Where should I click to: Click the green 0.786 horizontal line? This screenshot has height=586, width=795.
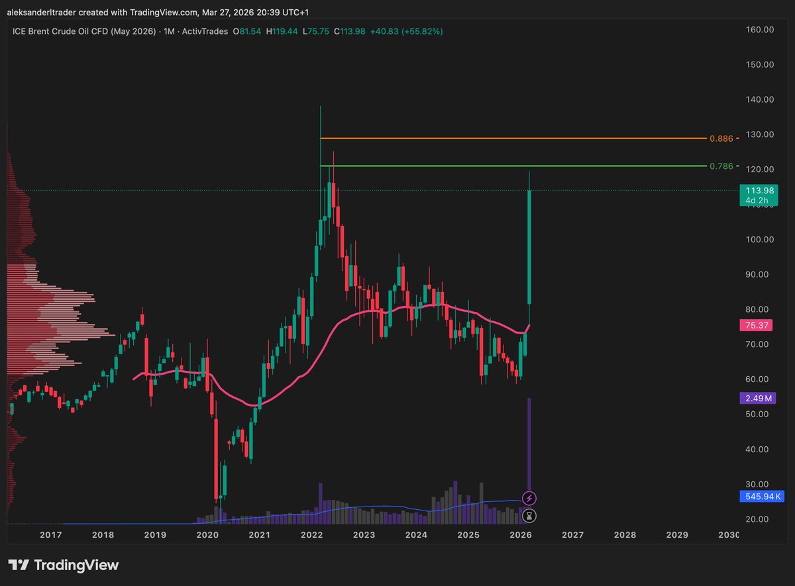coord(513,166)
